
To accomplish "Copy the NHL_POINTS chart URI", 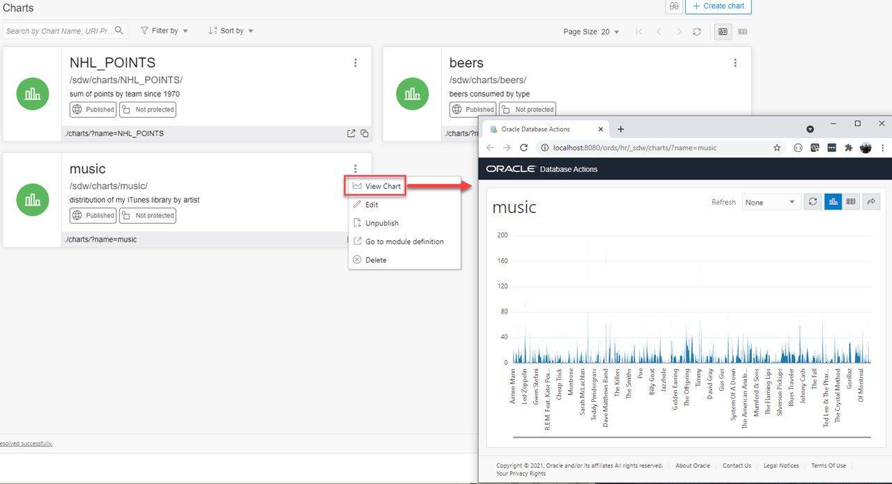I will click(x=364, y=133).
